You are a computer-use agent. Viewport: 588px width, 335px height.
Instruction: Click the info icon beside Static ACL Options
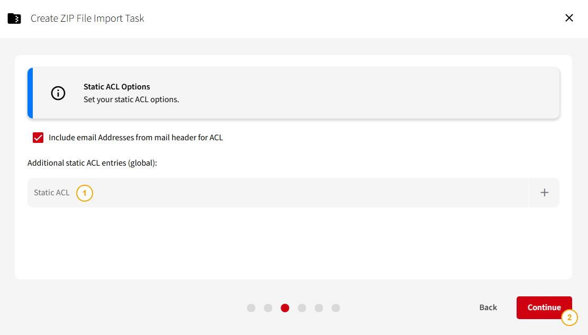point(58,93)
